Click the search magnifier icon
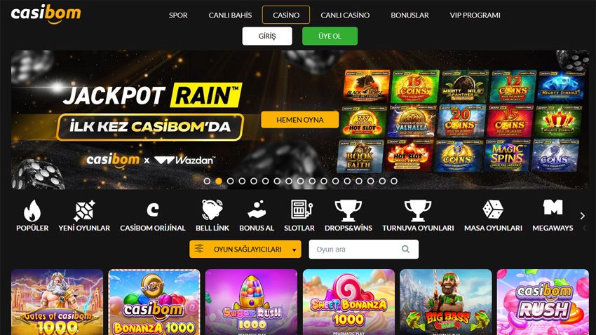The image size is (596, 335). coord(405,249)
